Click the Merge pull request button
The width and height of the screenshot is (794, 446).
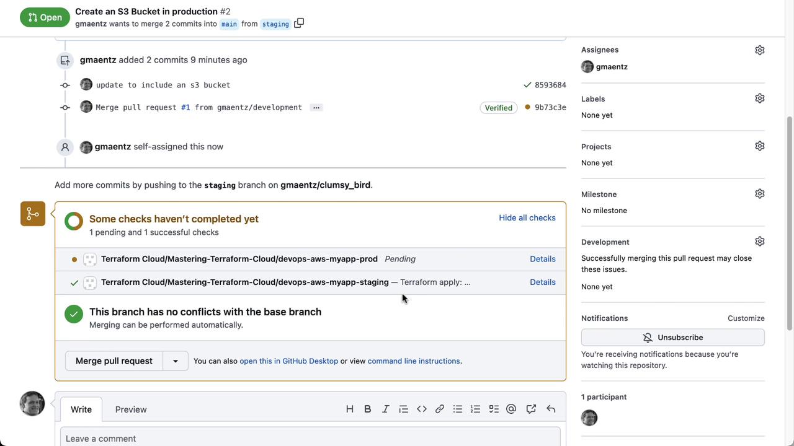click(114, 361)
